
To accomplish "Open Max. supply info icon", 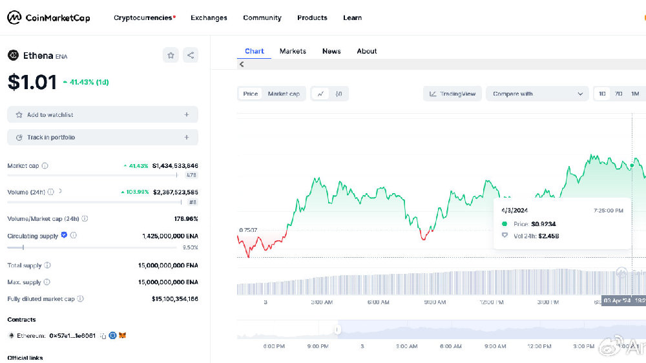I will 47,282.
